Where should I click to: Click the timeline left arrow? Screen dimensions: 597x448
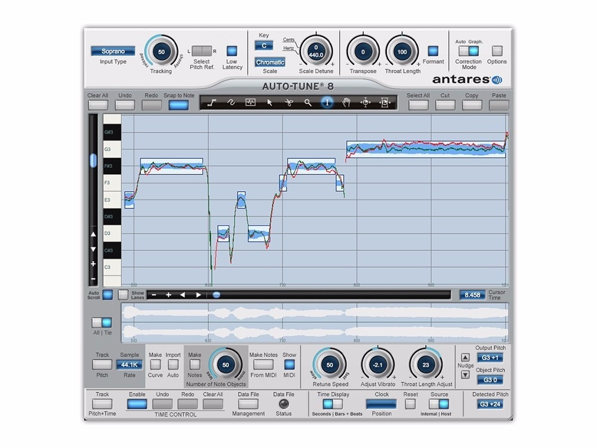pos(183,295)
